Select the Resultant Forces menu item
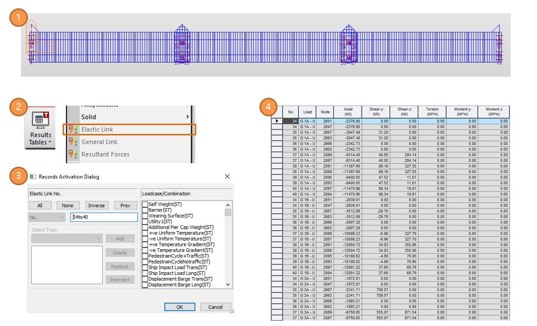This screenshot has width=537, height=326. click(x=105, y=154)
